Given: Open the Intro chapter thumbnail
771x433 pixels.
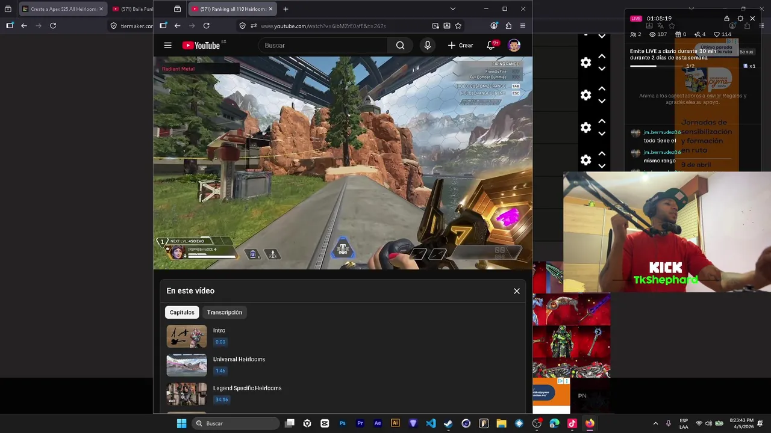Looking at the screenshot, I should [x=187, y=337].
